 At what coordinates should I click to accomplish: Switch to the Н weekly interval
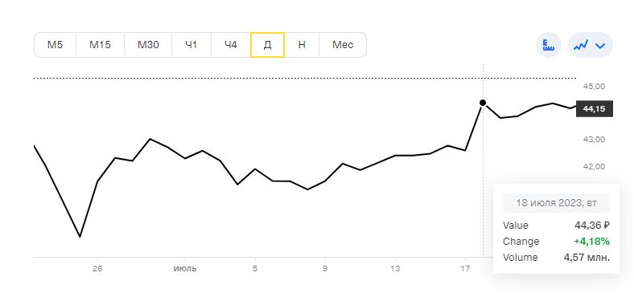(302, 45)
